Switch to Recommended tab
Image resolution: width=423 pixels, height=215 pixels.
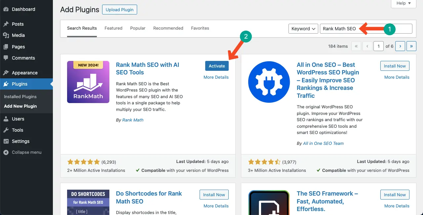click(168, 28)
